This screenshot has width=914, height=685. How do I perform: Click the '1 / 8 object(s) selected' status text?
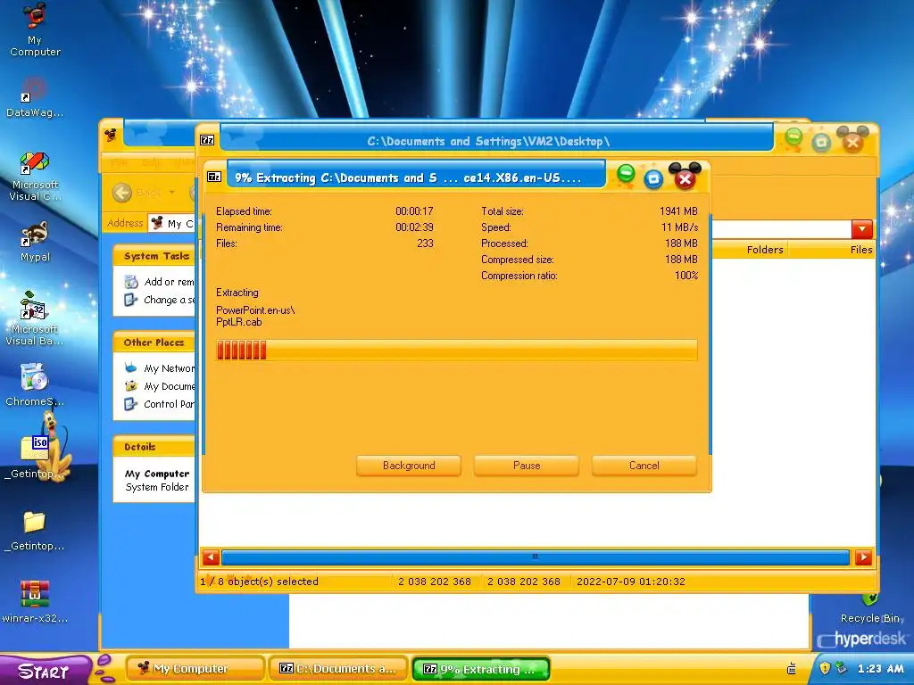click(x=260, y=582)
